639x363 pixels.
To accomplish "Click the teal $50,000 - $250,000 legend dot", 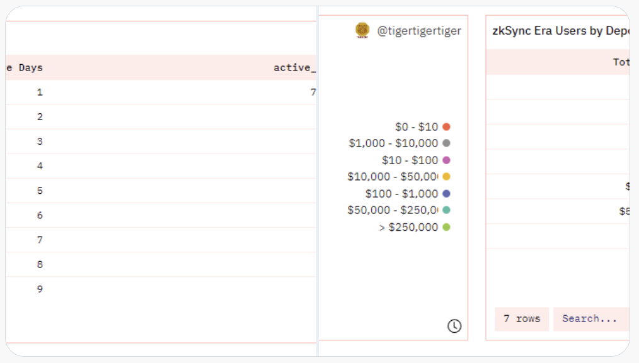I will click(x=446, y=210).
